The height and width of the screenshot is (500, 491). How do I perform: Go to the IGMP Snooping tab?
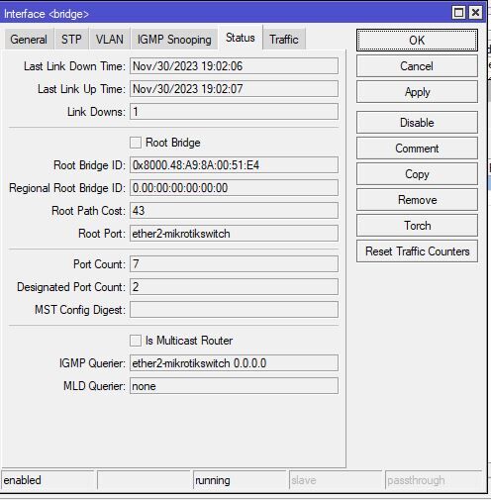coord(174,40)
